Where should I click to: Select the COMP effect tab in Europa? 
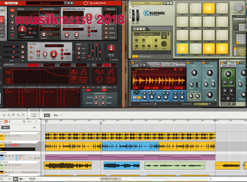pyautogui.click(x=104, y=87)
